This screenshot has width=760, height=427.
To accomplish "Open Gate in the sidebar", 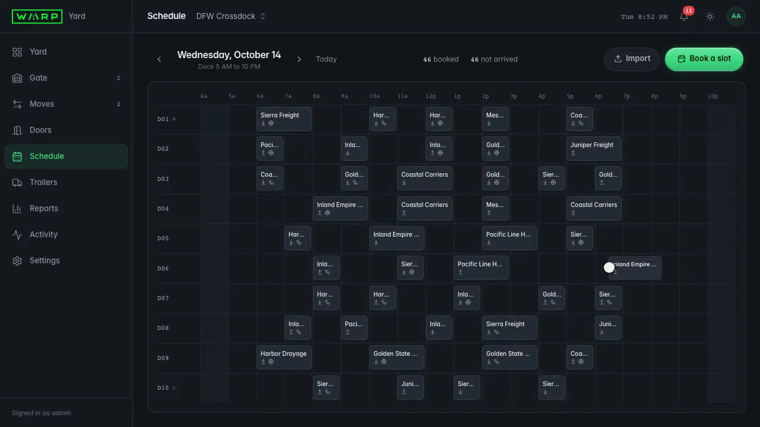I will 66,78.
